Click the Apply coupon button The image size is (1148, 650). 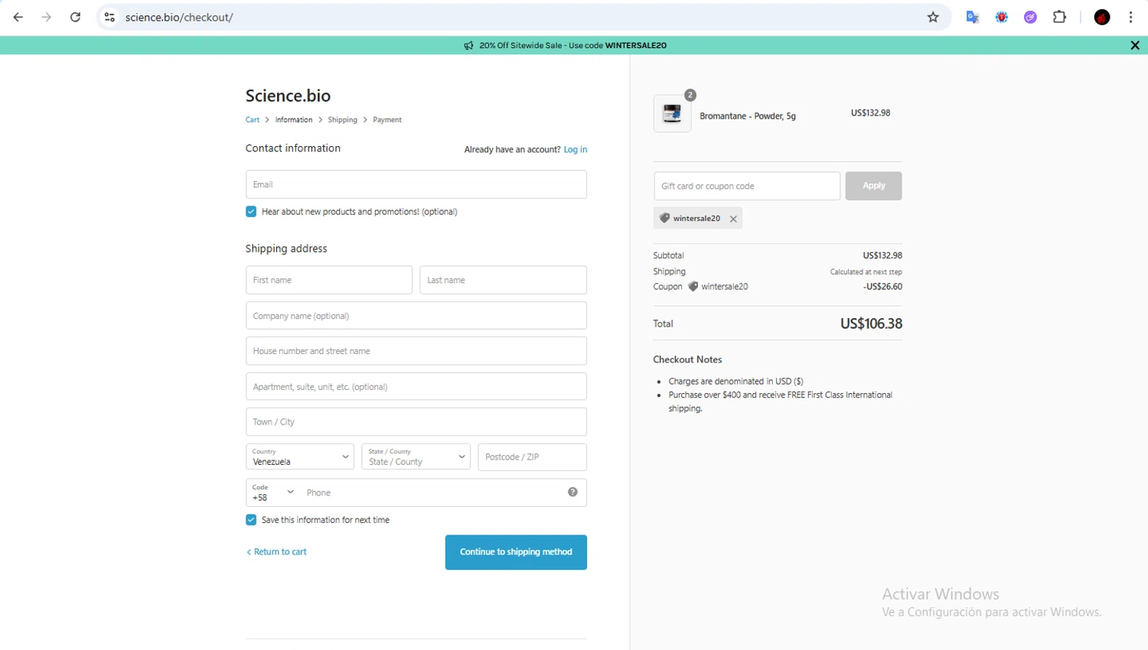[x=873, y=186]
